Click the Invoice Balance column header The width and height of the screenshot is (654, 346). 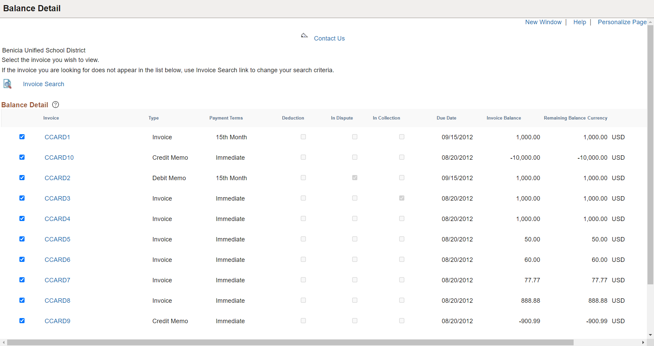click(503, 118)
